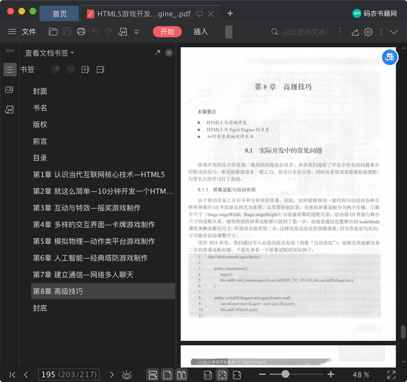Click the share export icon
This screenshot has height=382, width=407.
click(355, 32)
